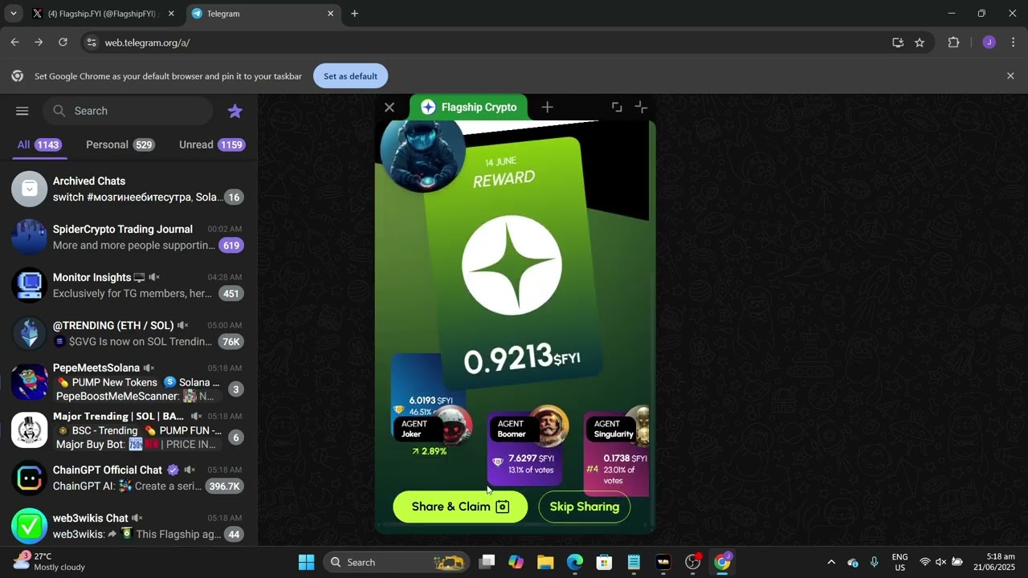Open Task View on taskbar
The image size is (1028, 578).
pos(487,562)
